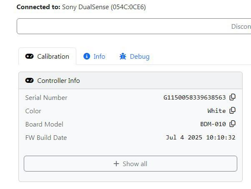251x189 pixels.
Task: Click the "White" color value text
Action: click(x=216, y=111)
